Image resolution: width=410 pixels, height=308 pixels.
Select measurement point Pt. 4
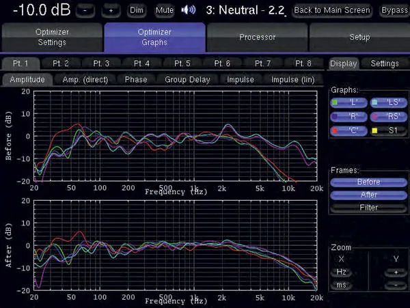click(141, 64)
